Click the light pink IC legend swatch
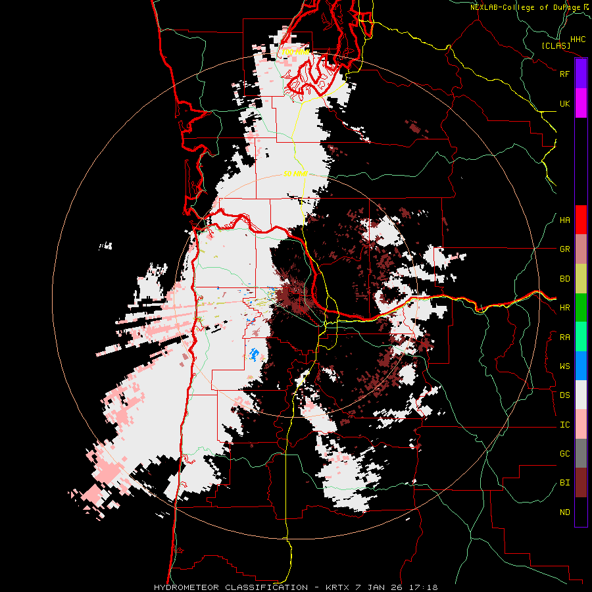The height and width of the screenshot is (592, 592). [x=581, y=424]
